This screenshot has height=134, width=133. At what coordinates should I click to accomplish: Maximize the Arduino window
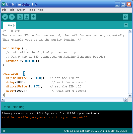pos(123,4)
